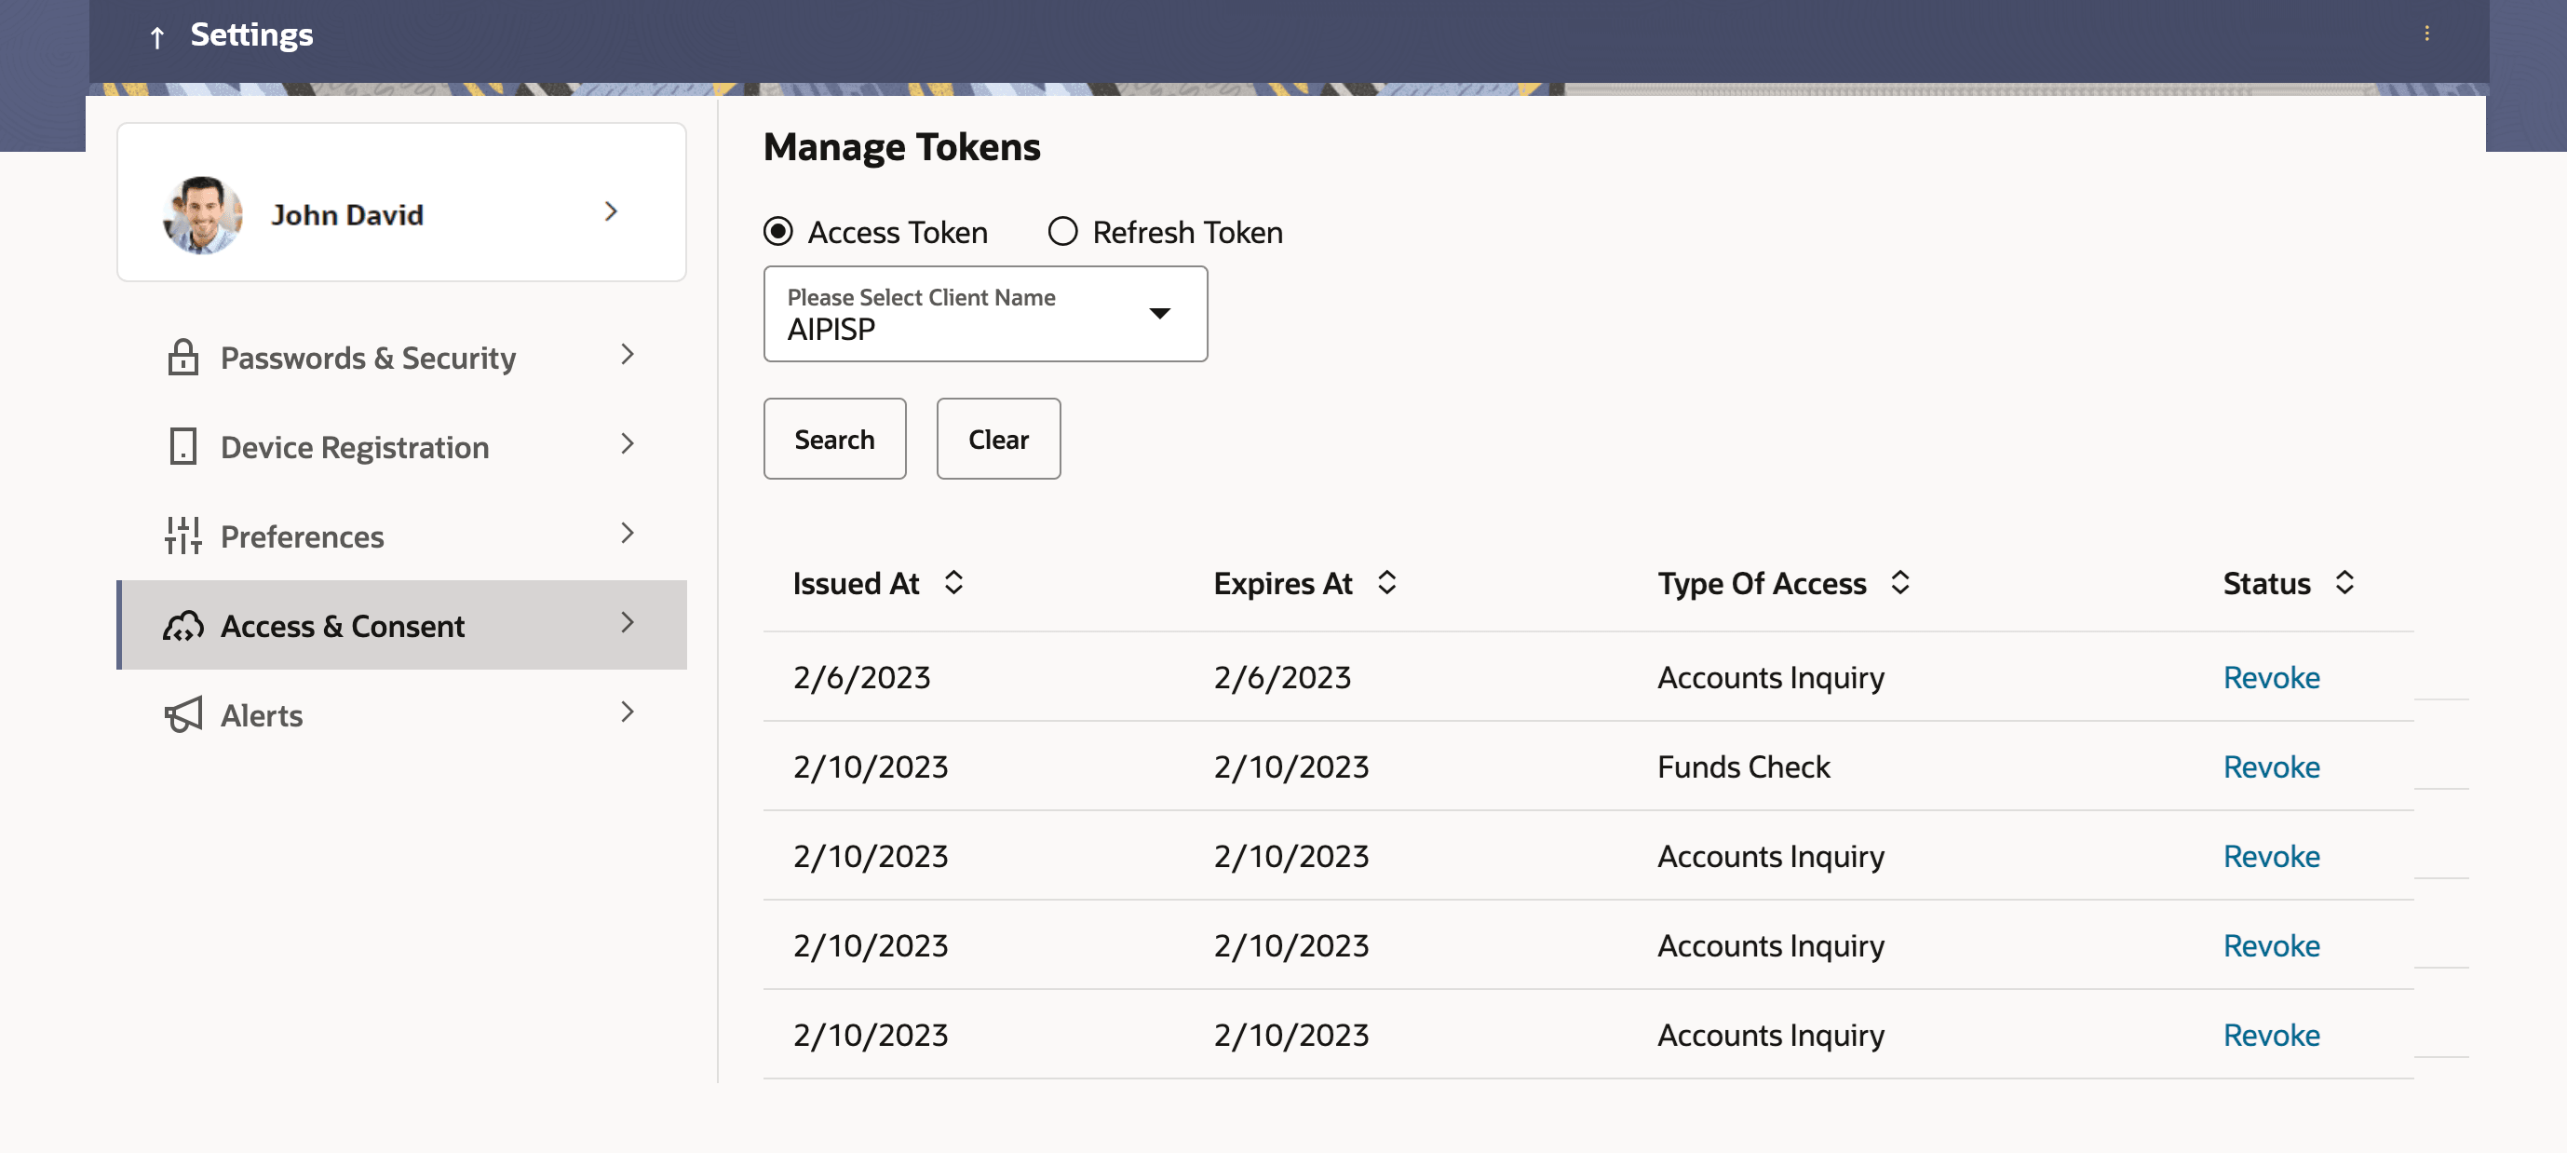Click the Preferences sliders icon
Screen dimensions: 2567x1153
tap(182, 536)
